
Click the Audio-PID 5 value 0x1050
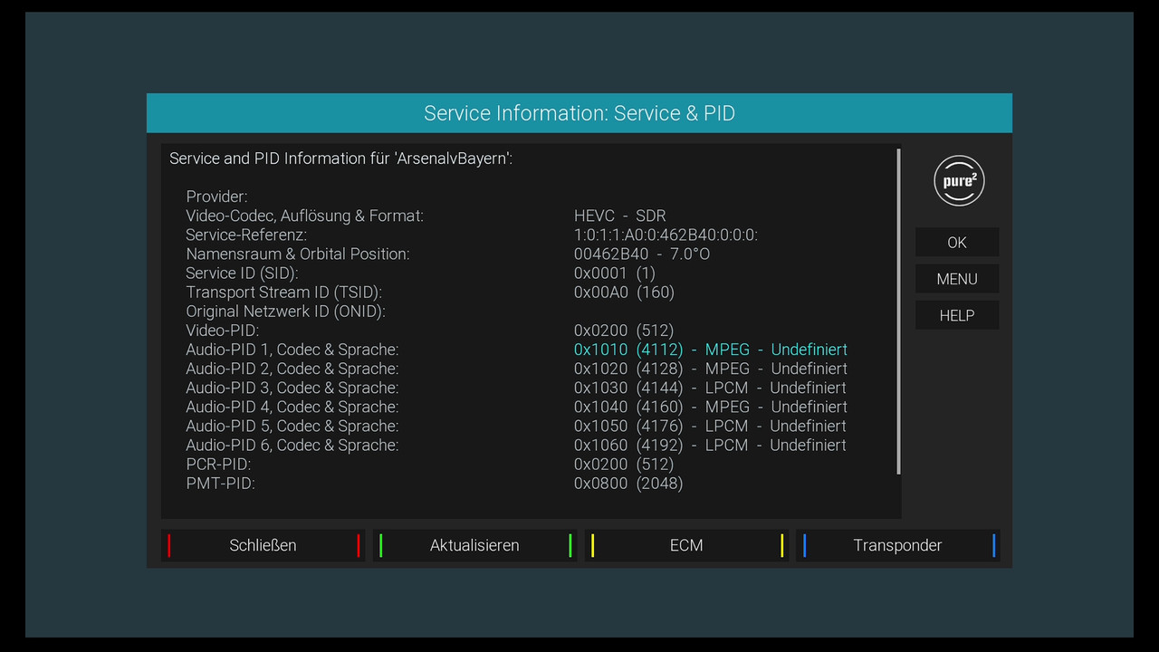[711, 426]
